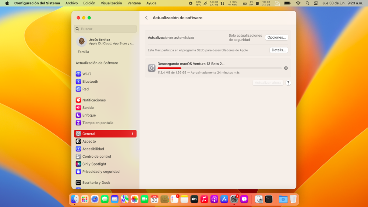Cancel the macOS Ventura download
This screenshot has height=207, width=368.
[286, 68]
